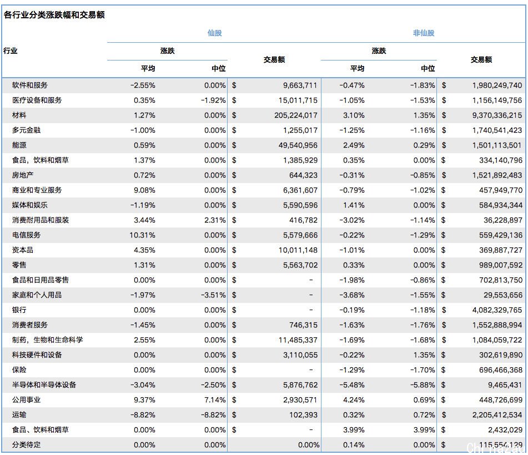This screenshot has width=528, height=455.
Task: Select the 10.31% average for 电信服务
Action: (142, 235)
